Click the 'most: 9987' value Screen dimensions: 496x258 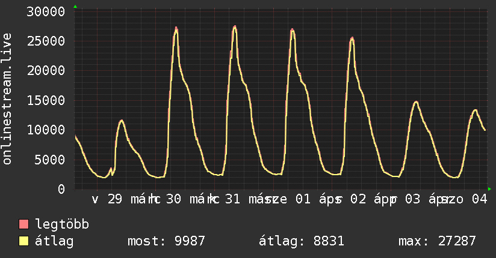(x=166, y=241)
